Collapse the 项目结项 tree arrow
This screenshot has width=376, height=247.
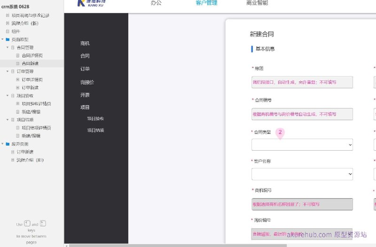click(8, 119)
